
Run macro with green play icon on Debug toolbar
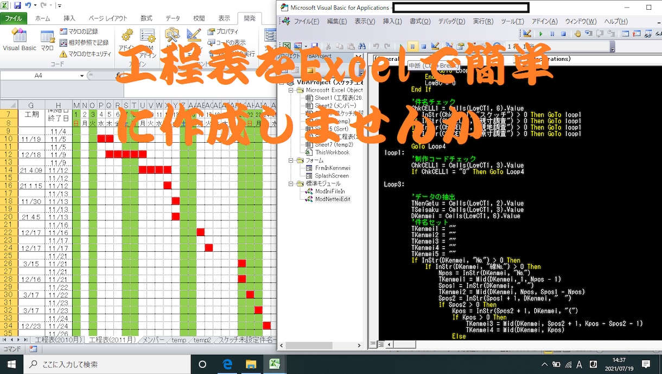(541, 33)
